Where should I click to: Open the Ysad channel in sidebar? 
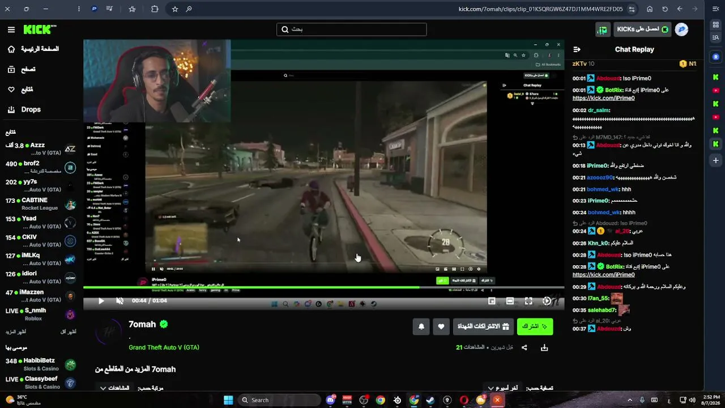(41, 222)
